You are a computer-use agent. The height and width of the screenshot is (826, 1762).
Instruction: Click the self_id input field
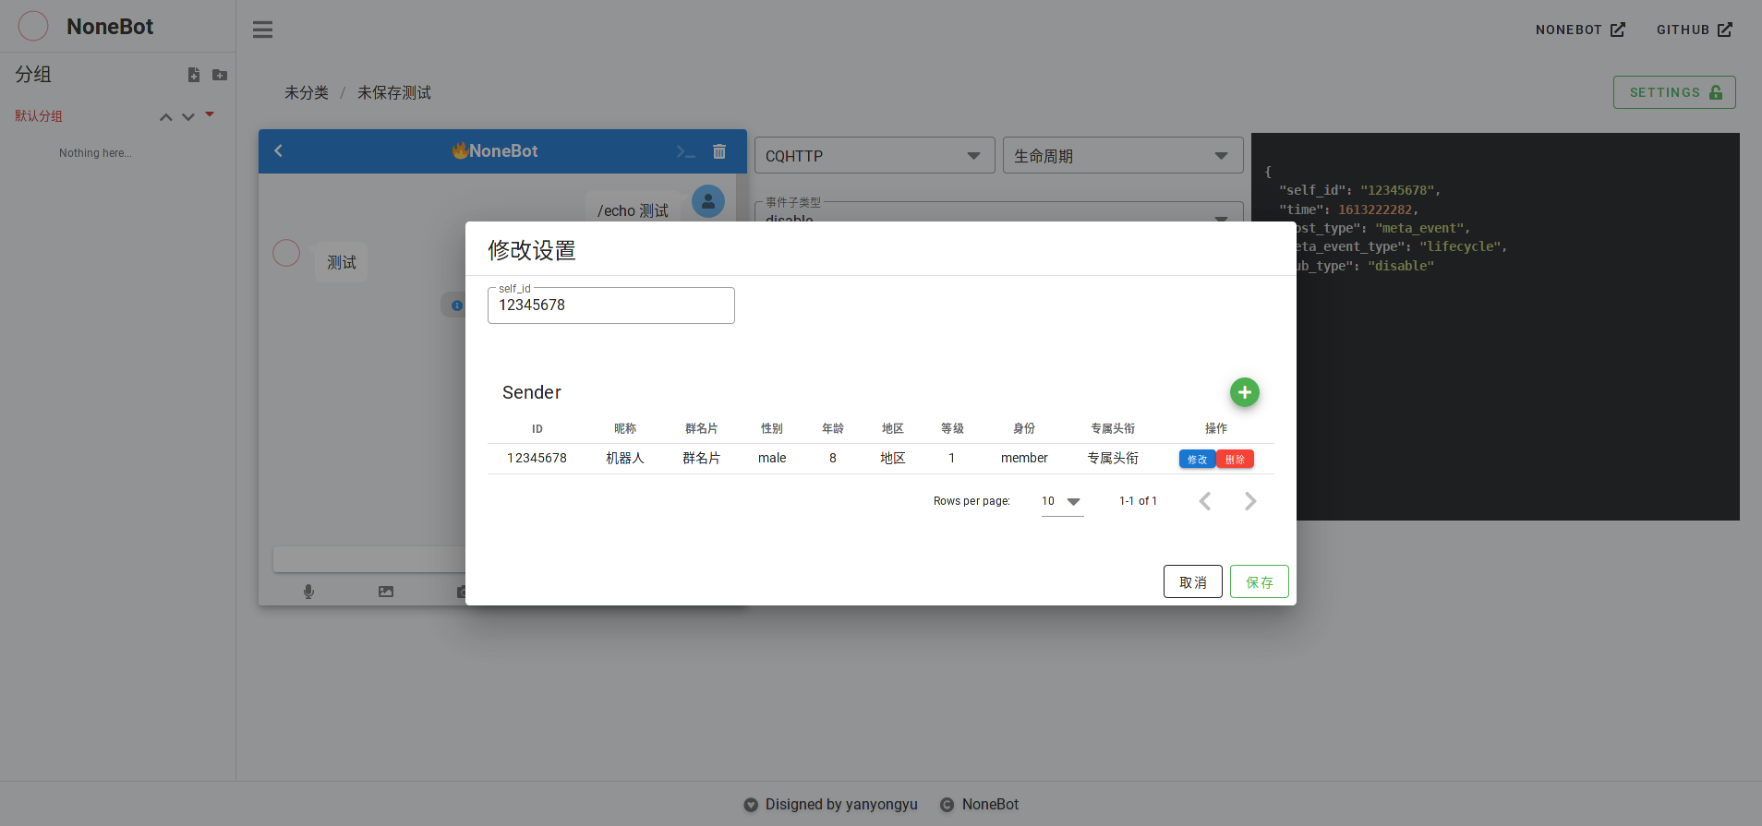(610, 305)
